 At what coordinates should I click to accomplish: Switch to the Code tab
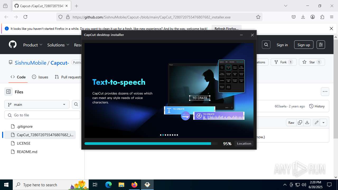coord(18,77)
